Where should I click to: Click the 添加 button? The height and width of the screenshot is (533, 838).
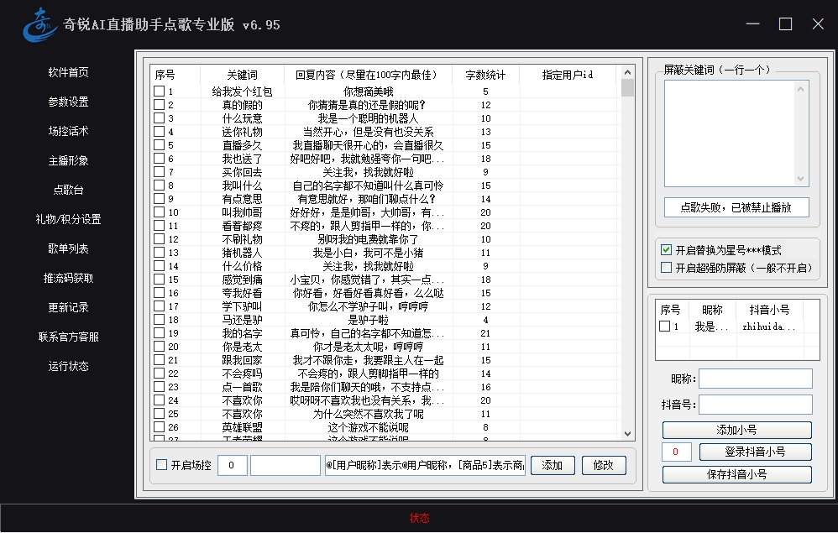552,465
